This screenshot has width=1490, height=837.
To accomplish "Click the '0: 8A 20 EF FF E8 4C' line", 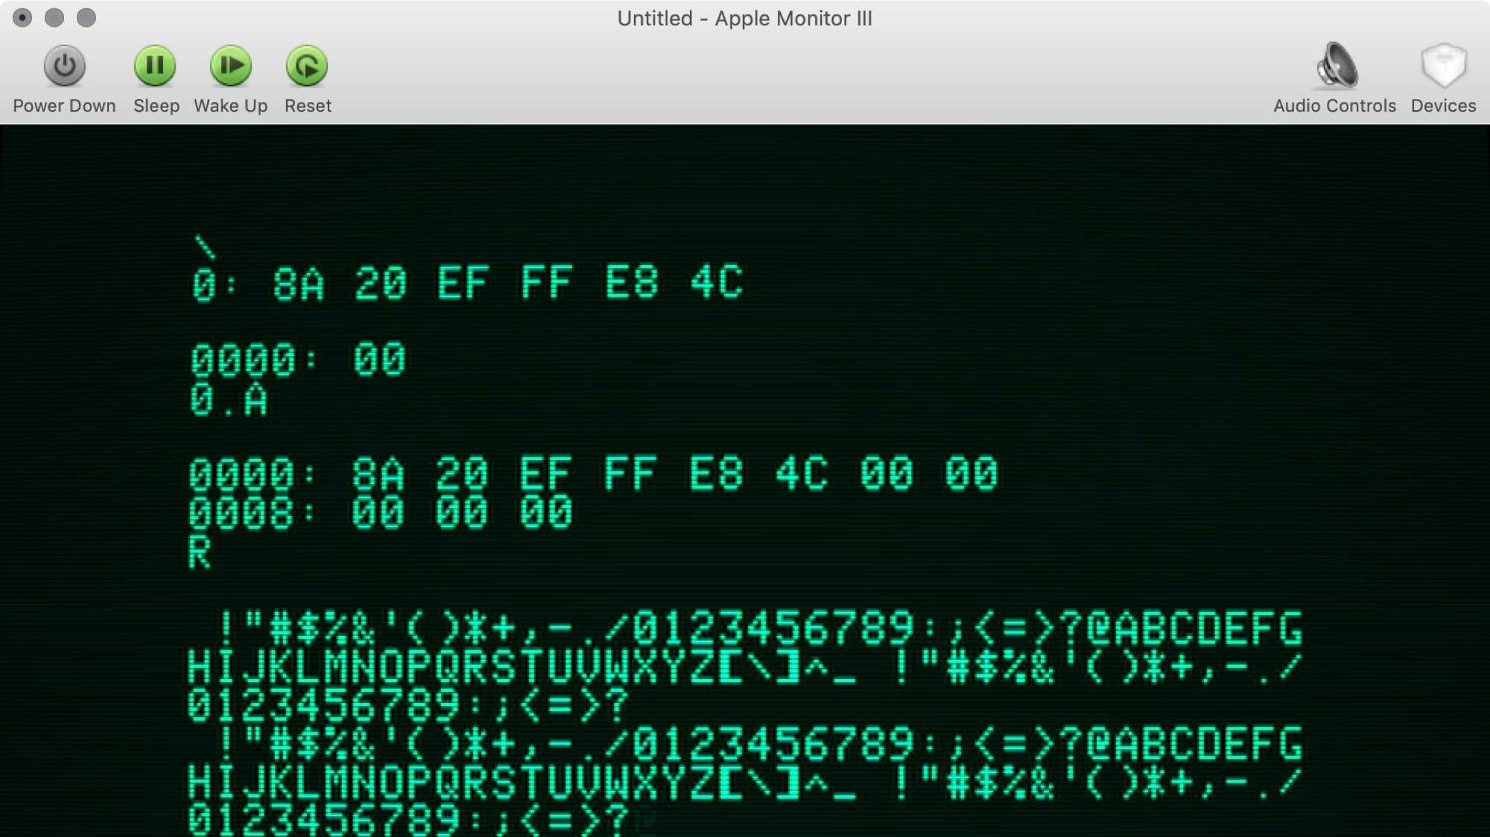I will tap(468, 283).
